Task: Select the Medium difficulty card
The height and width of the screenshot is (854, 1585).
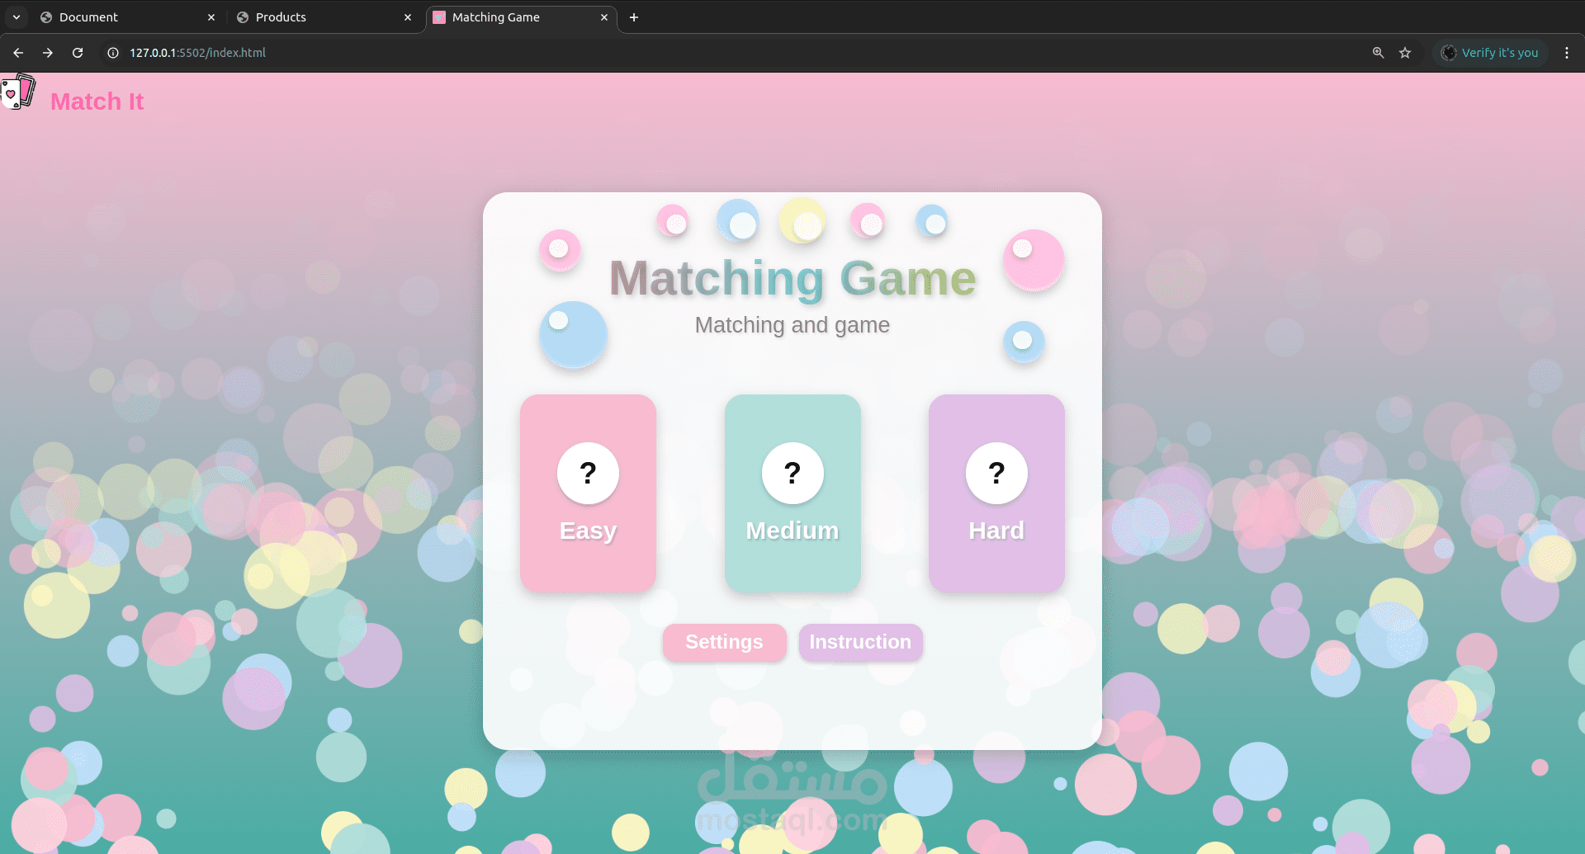Action: tap(792, 493)
